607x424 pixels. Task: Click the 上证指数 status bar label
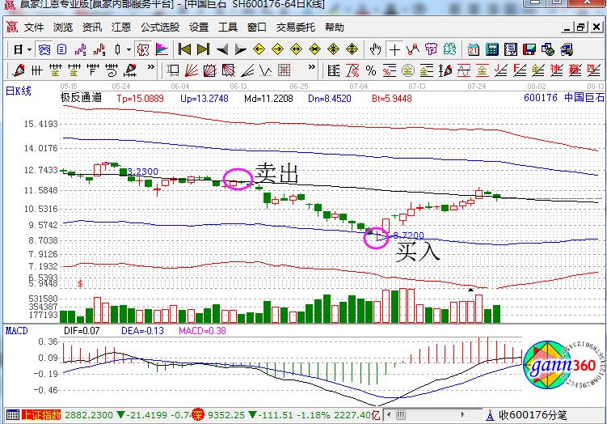[x=40, y=414]
